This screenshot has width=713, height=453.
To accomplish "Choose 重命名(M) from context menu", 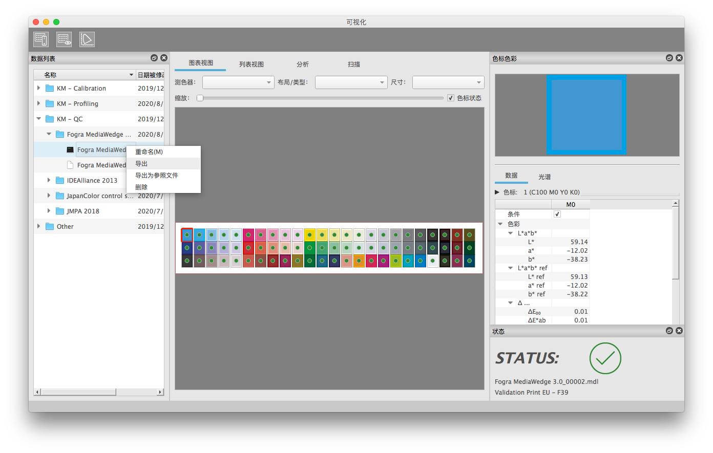I will (x=163, y=152).
